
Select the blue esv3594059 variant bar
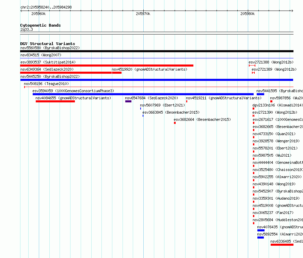pos(143,94)
